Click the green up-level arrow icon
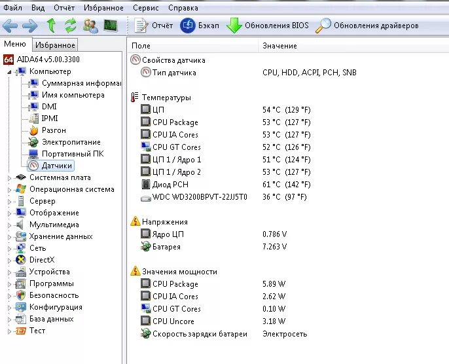 [52, 25]
